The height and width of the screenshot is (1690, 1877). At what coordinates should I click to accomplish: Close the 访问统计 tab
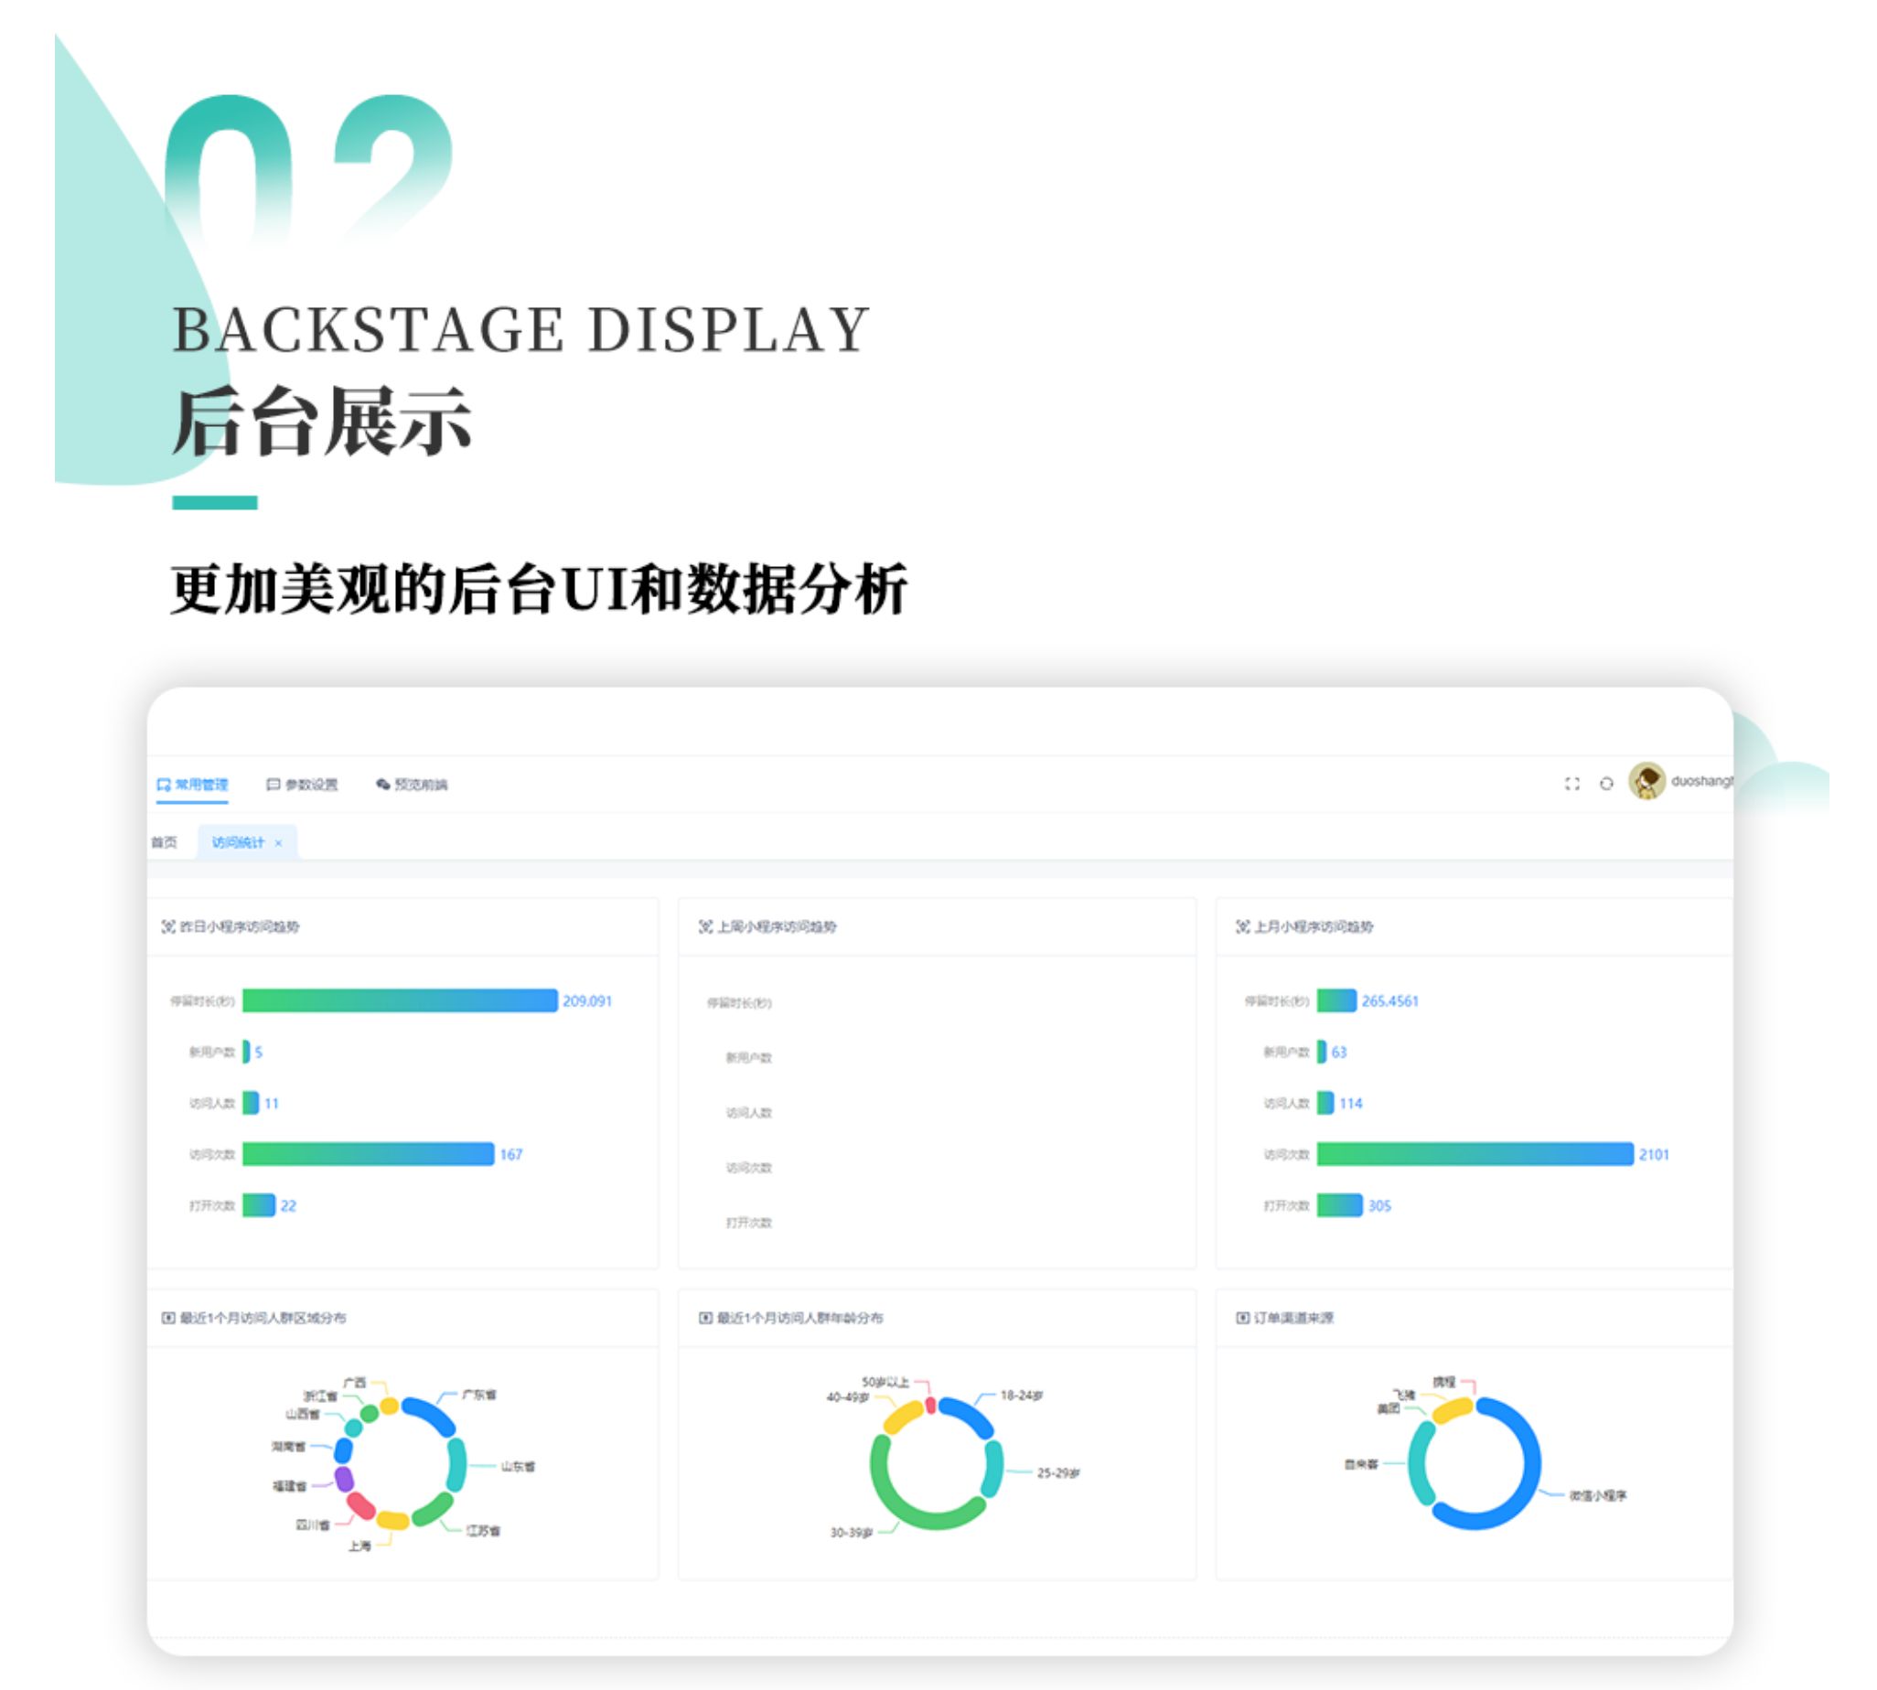[x=279, y=843]
